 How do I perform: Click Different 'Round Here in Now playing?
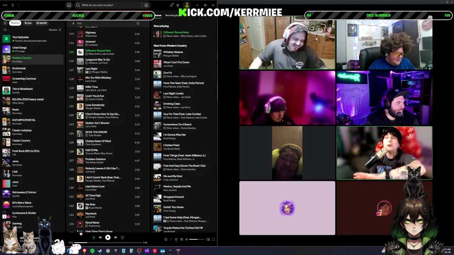(176, 32)
